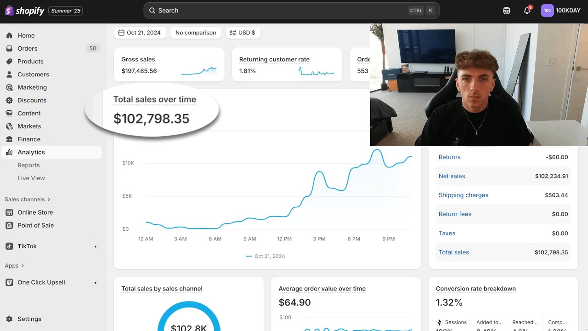Click the Customers person icon

[x=9, y=74]
